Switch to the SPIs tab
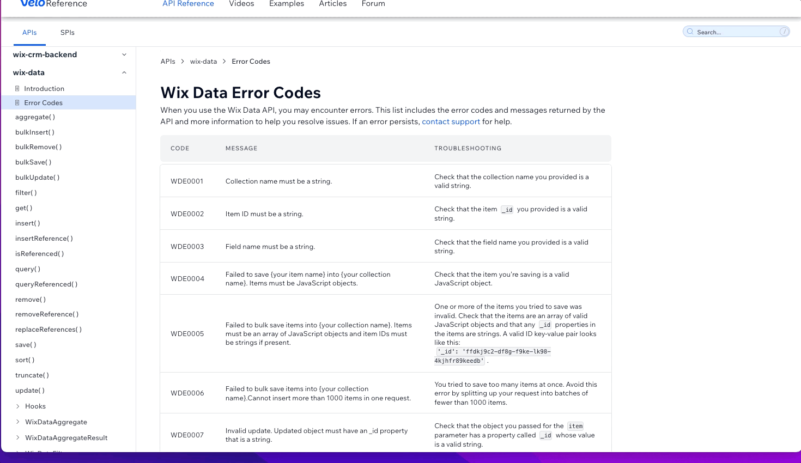 coord(68,33)
